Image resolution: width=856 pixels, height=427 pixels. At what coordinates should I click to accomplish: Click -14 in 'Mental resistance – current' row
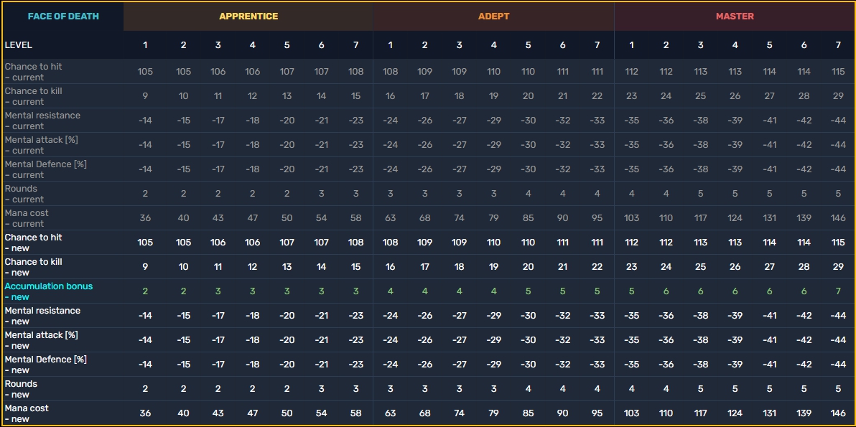pyautogui.click(x=145, y=121)
